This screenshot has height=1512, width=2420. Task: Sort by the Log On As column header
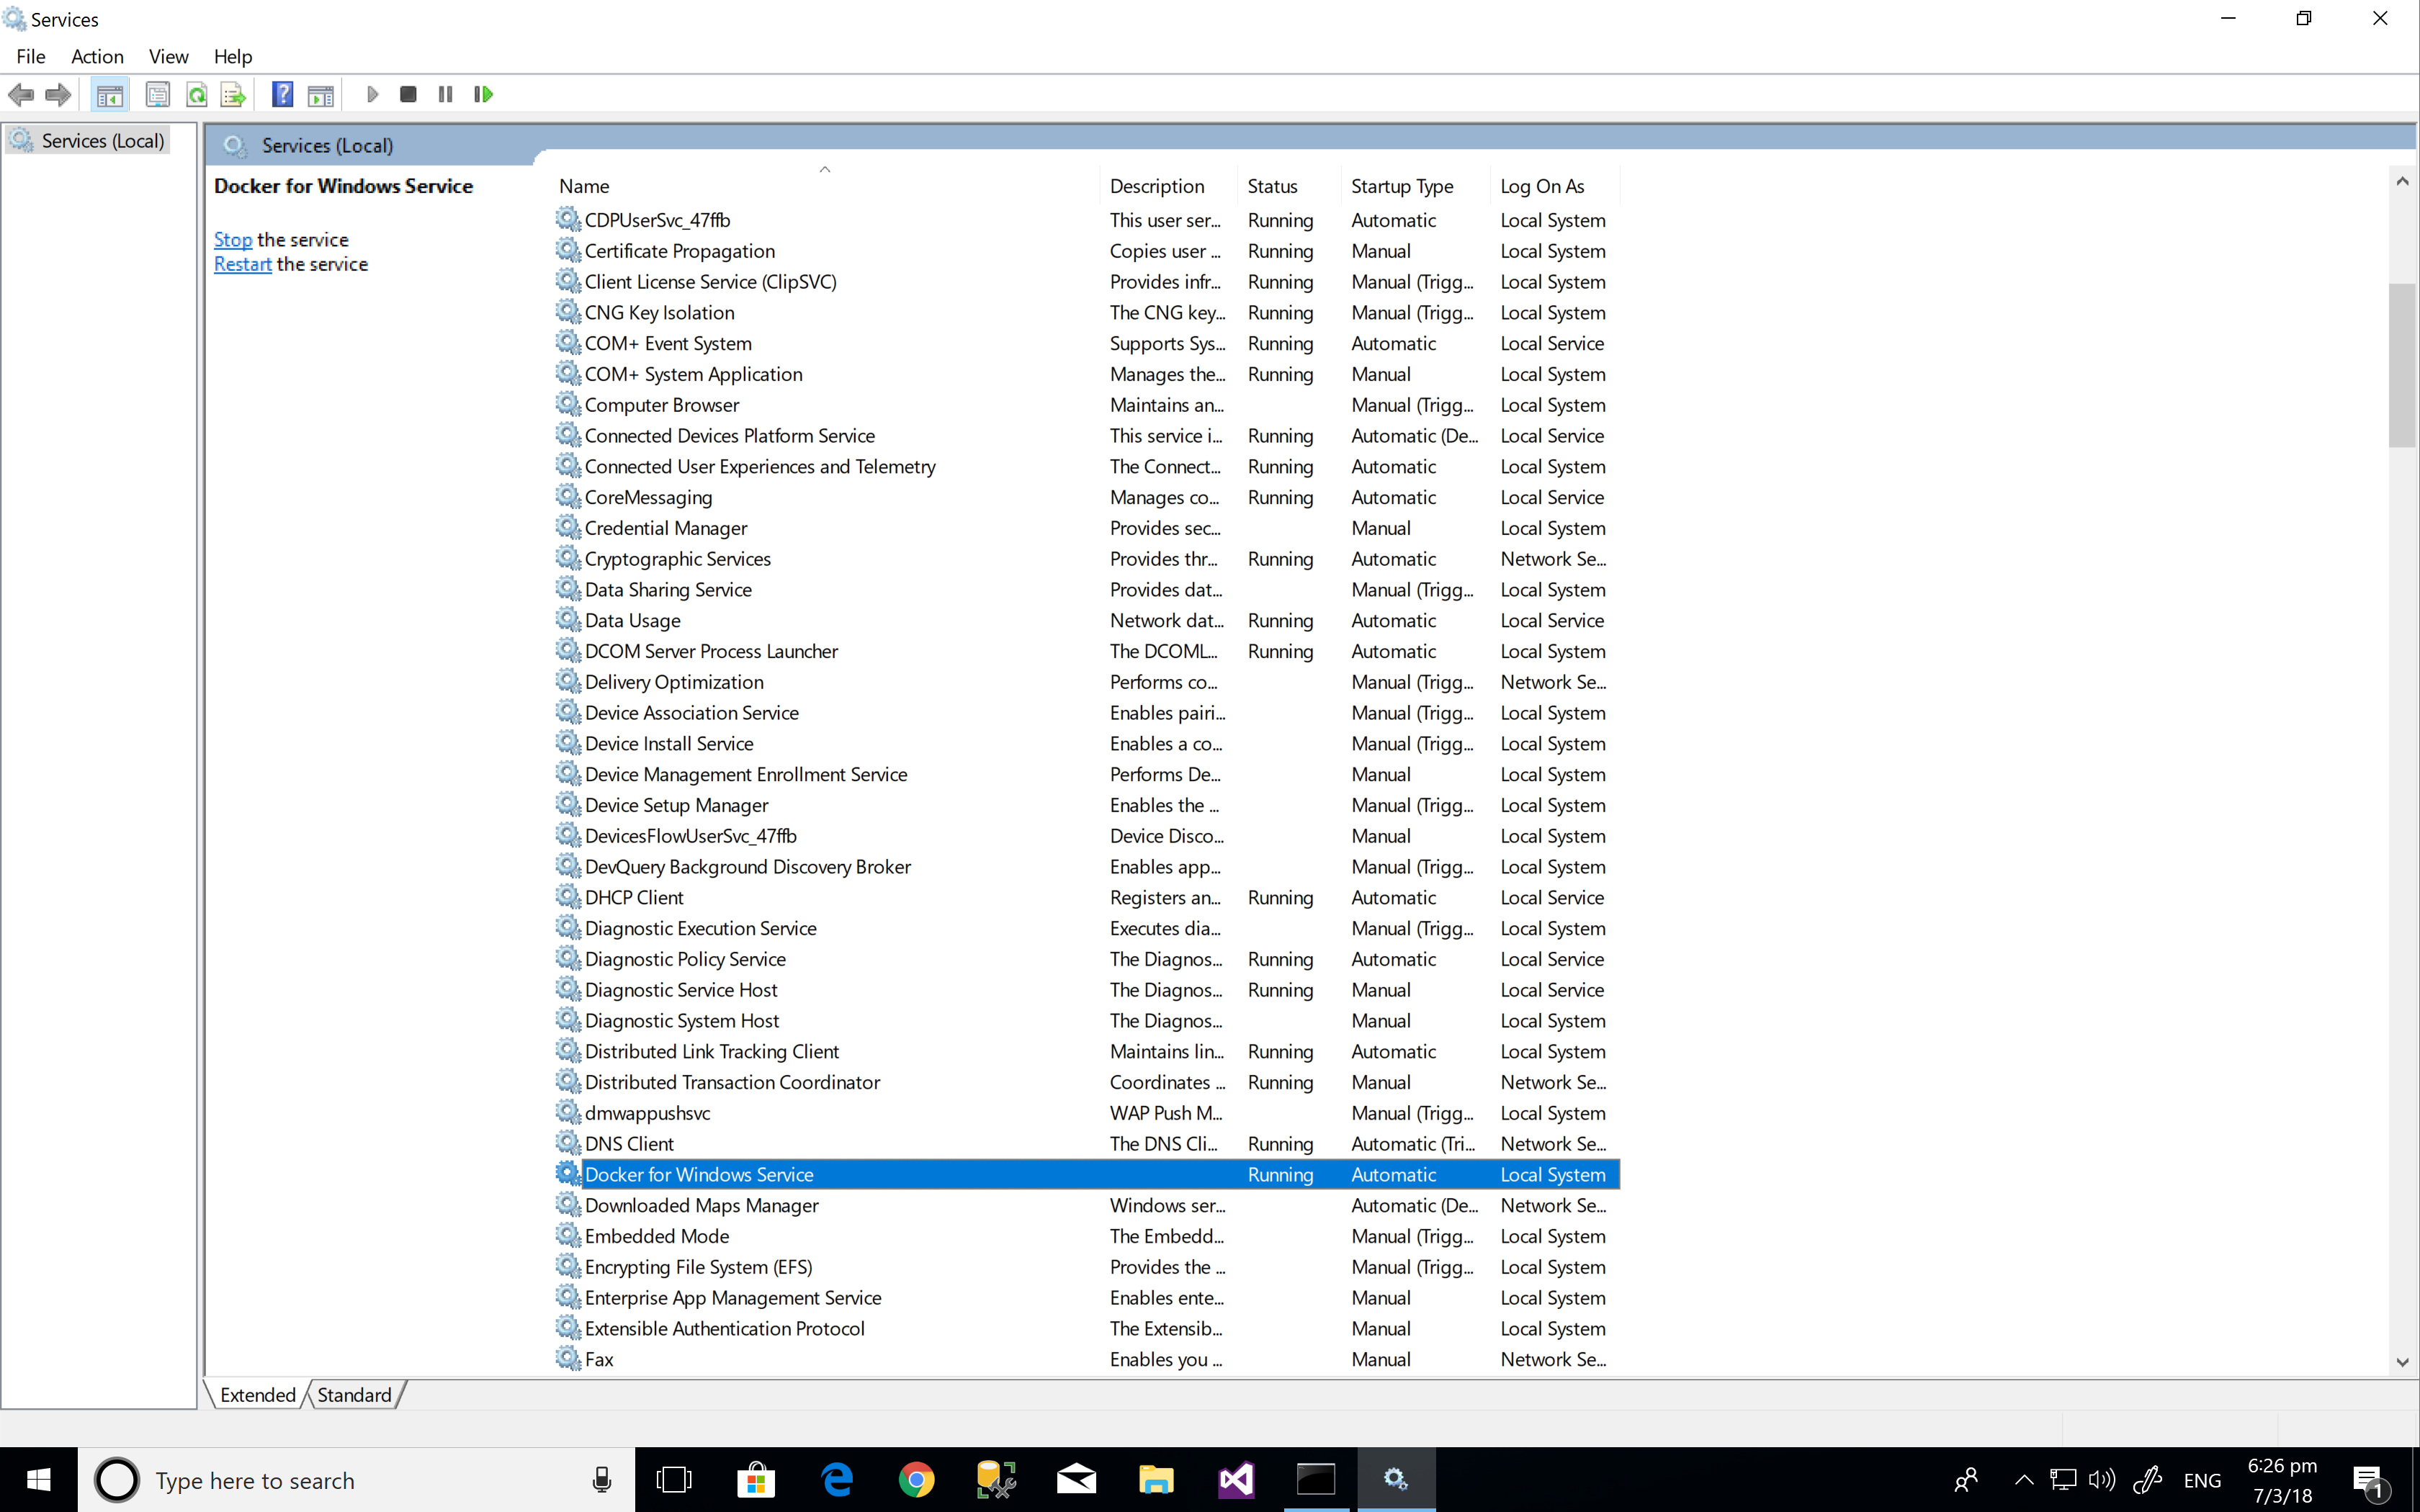tap(1554, 186)
